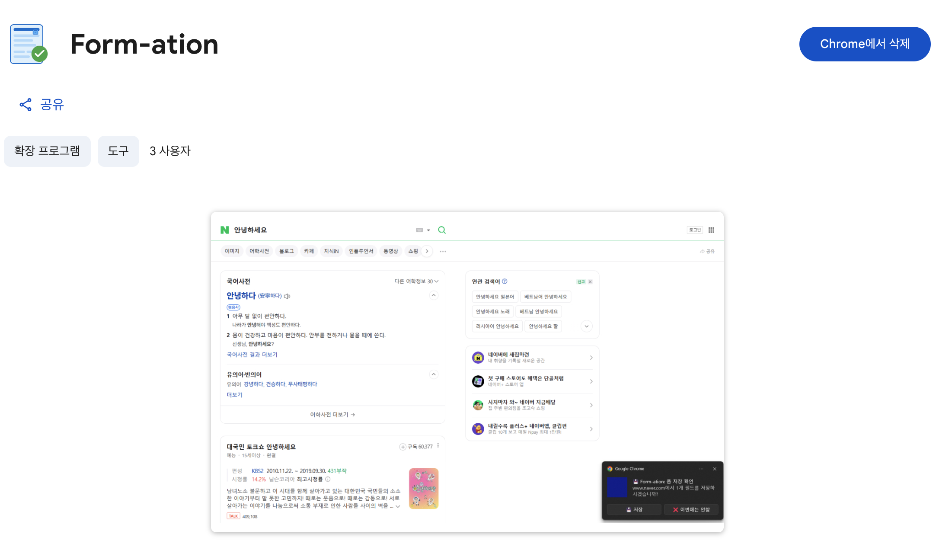Image resolution: width=952 pixels, height=550 pixels.
Task: Expand more related searches chevron
Action: coord(586,326)
